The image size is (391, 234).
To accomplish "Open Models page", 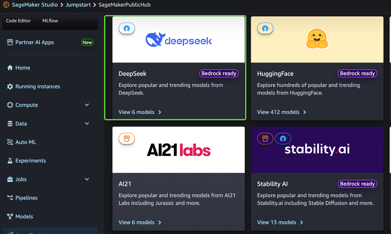I will 24,216.
